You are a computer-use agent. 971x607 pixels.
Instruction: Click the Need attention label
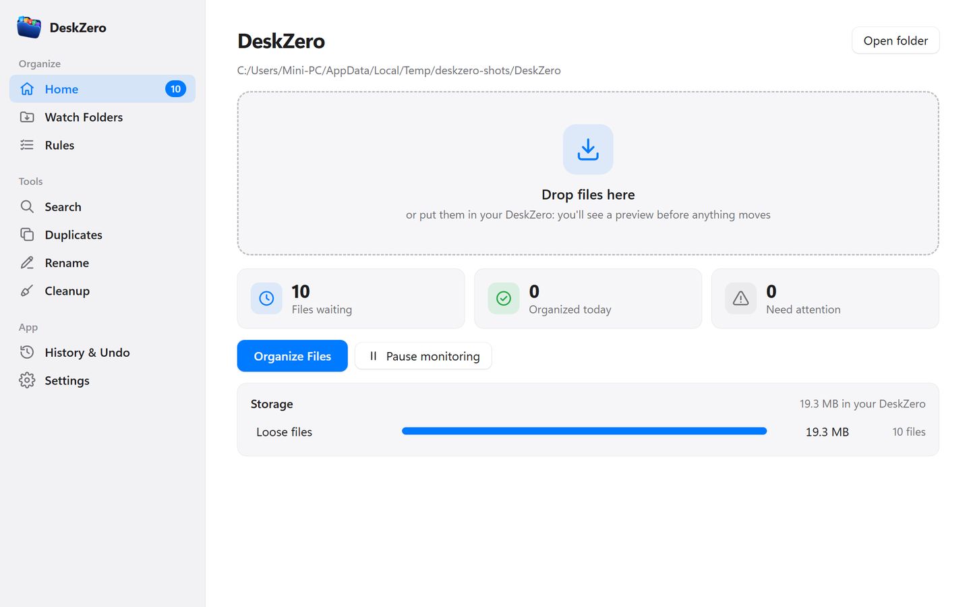(803, 310)
